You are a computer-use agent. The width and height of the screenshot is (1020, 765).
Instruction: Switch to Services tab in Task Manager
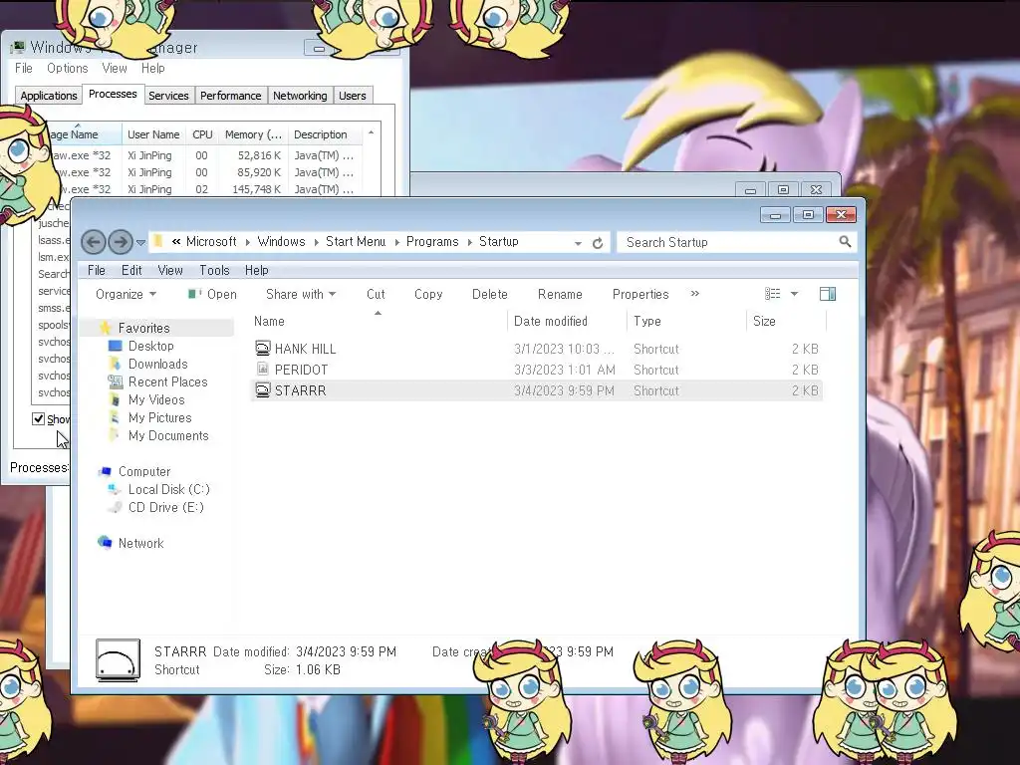[x=168, y=96]
